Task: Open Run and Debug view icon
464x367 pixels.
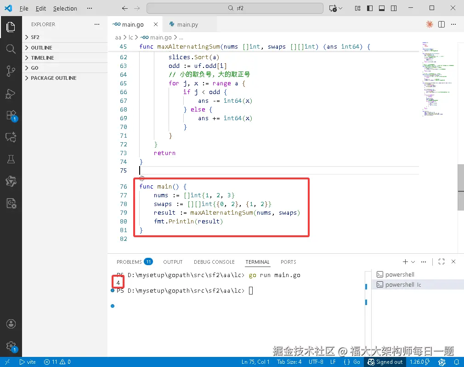Action: pos(11,94)
